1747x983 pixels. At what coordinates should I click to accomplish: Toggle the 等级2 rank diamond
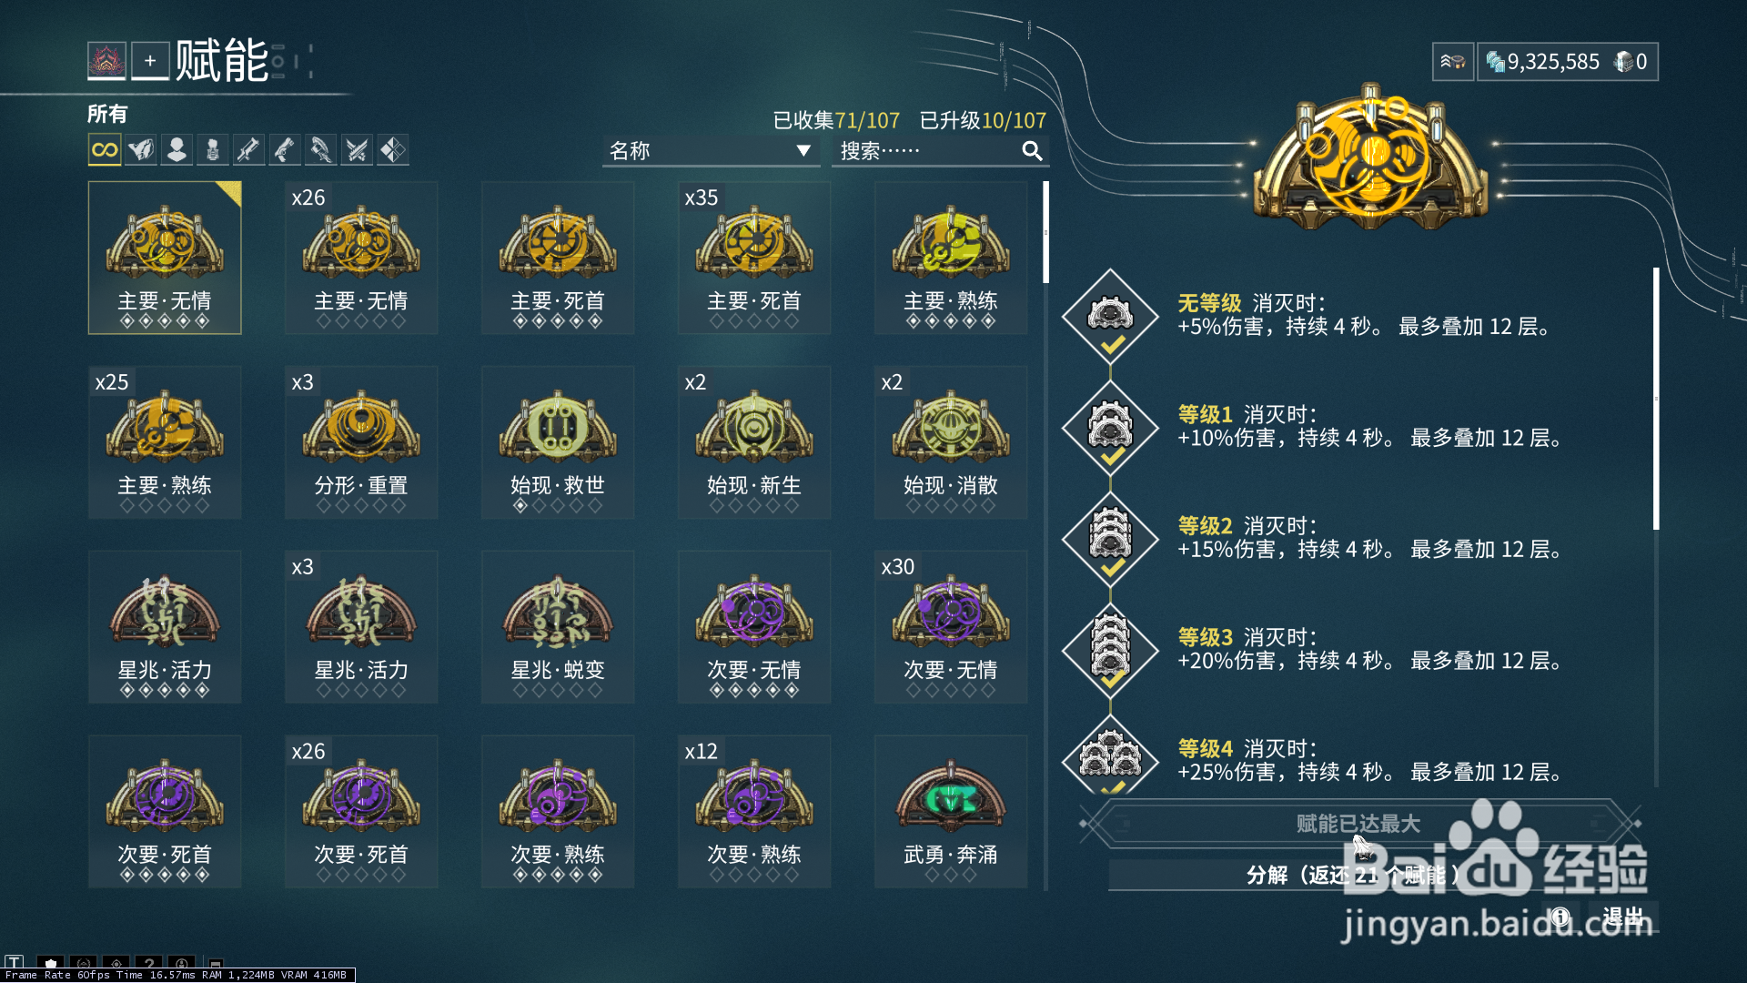(1110, 539)
